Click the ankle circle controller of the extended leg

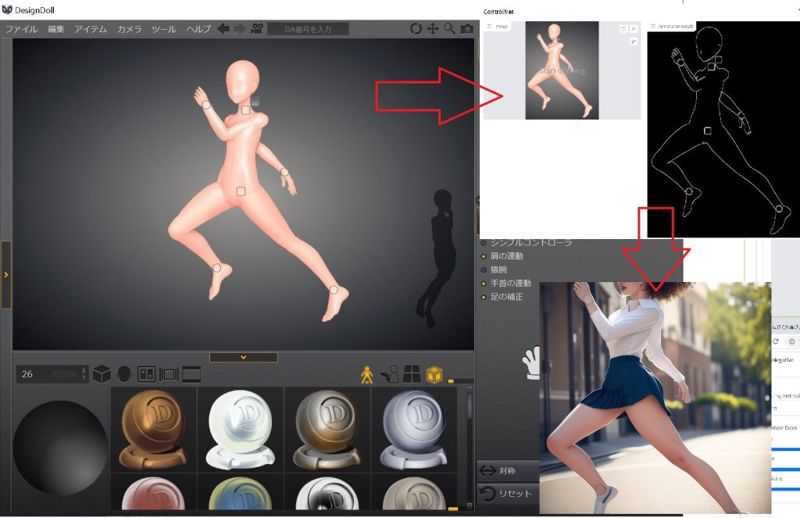tap(334, 290)
